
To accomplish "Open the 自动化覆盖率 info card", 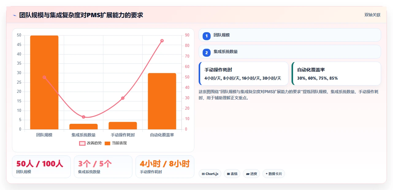I will click(x=336, y=74).
